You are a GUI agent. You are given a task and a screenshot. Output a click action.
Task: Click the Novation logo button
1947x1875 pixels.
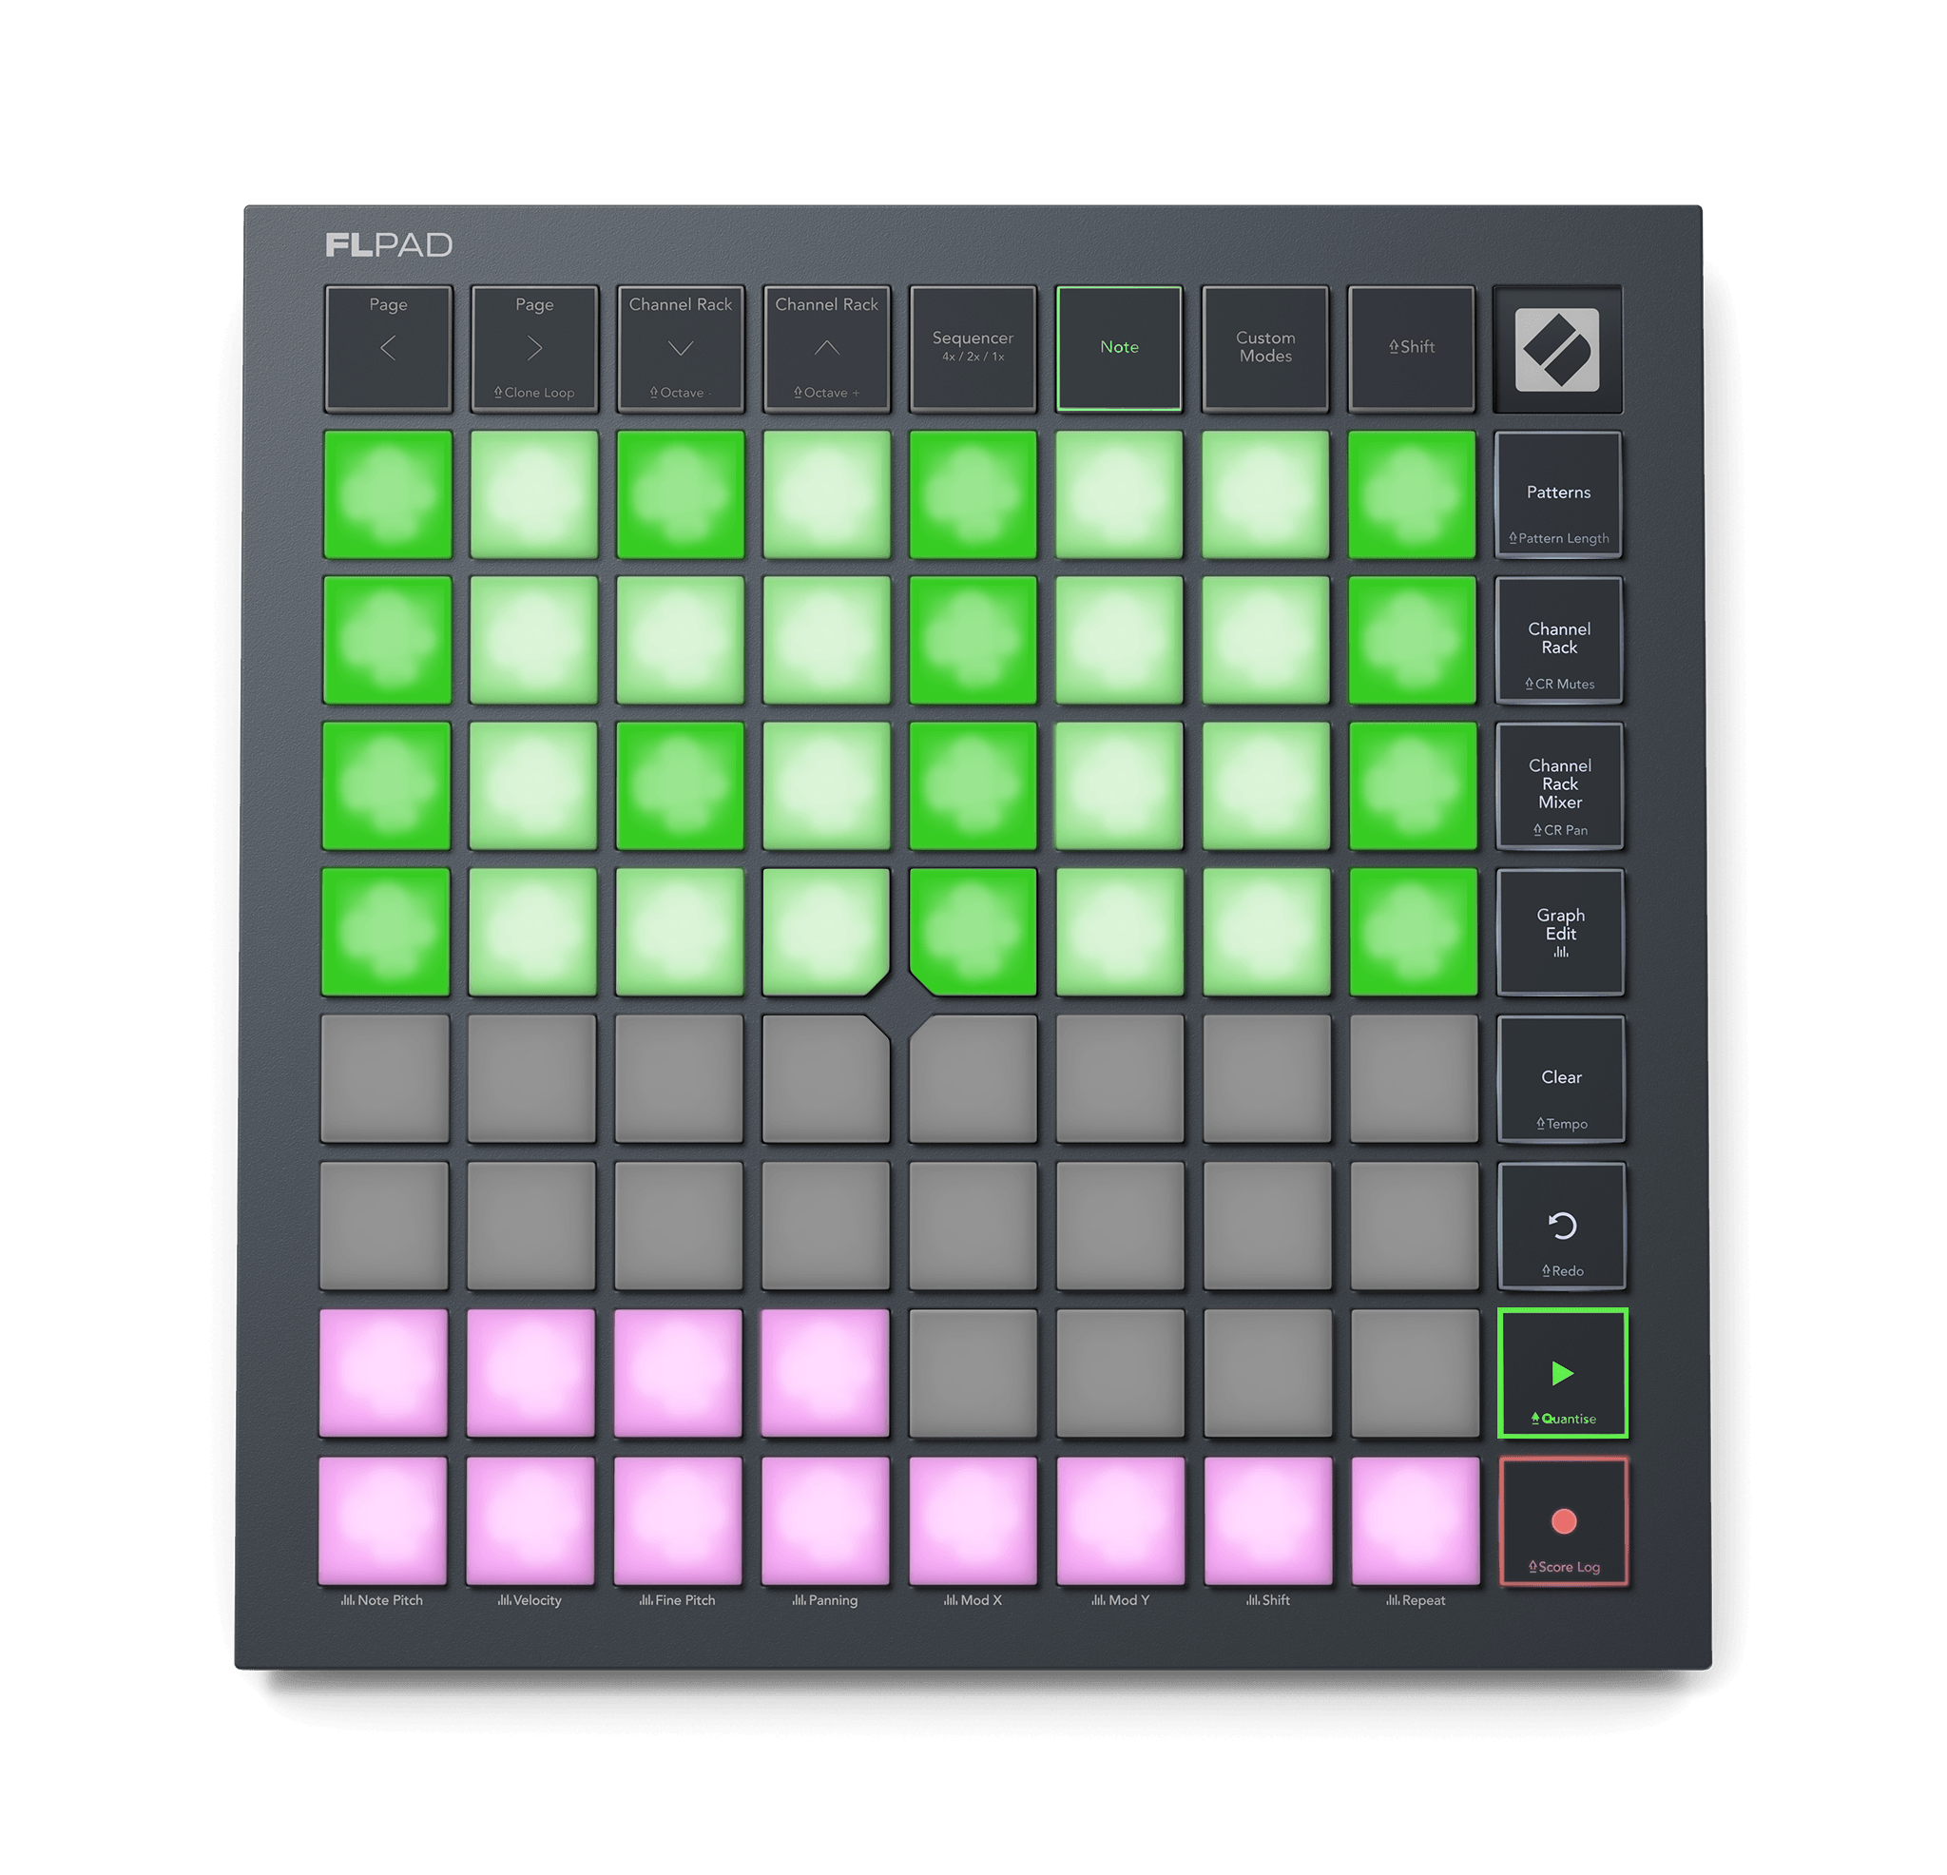pyautogui.click(x=1557, y=350)
